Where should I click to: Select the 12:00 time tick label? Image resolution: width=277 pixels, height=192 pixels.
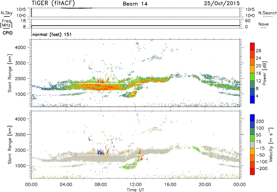135,185
